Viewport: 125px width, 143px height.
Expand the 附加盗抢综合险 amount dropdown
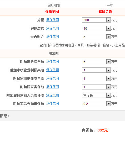97,62
